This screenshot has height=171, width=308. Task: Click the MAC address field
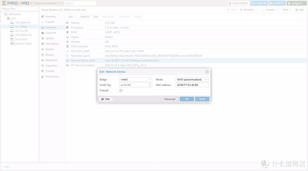point(192,85)
